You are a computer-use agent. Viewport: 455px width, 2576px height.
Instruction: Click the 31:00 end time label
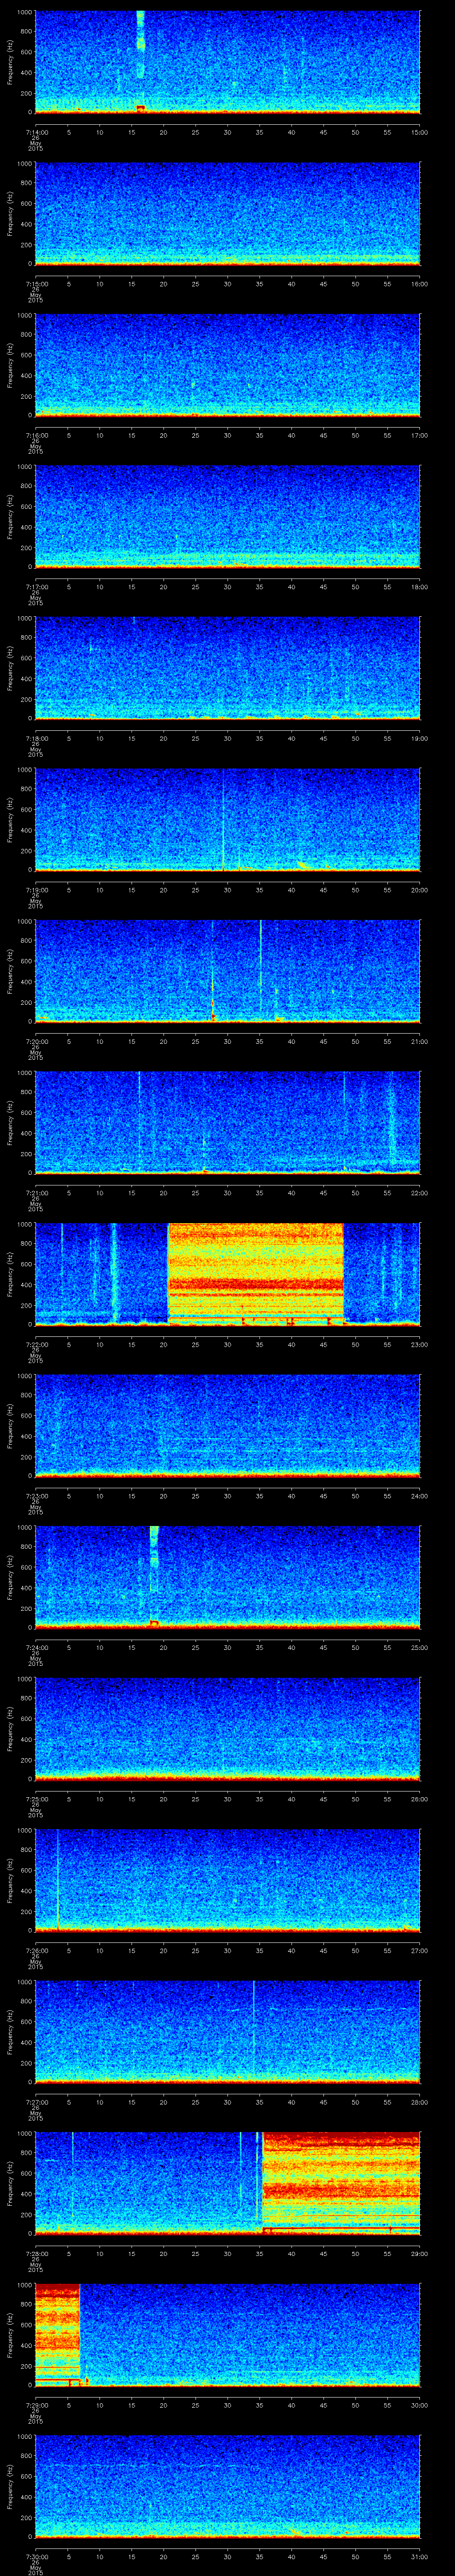point(420,2556)
